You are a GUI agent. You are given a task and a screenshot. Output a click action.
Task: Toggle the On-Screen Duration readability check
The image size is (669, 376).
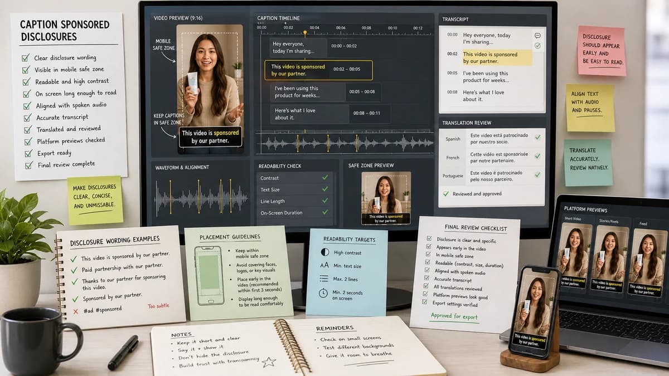coord(325,213)
